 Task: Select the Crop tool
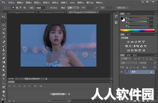[4, 33]
